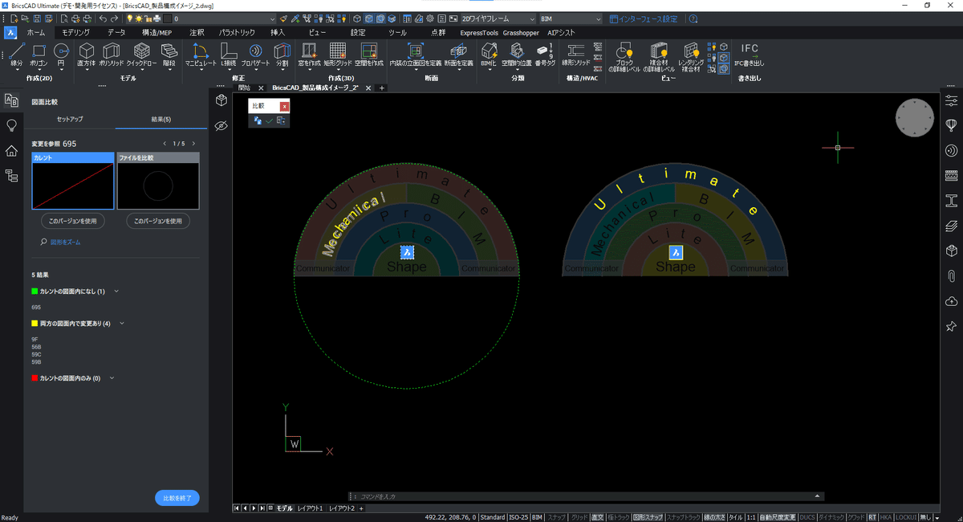Toggle 図形スナップ in the status bar
This screenshot has height=522, width=963.
(x=648, y=517)
